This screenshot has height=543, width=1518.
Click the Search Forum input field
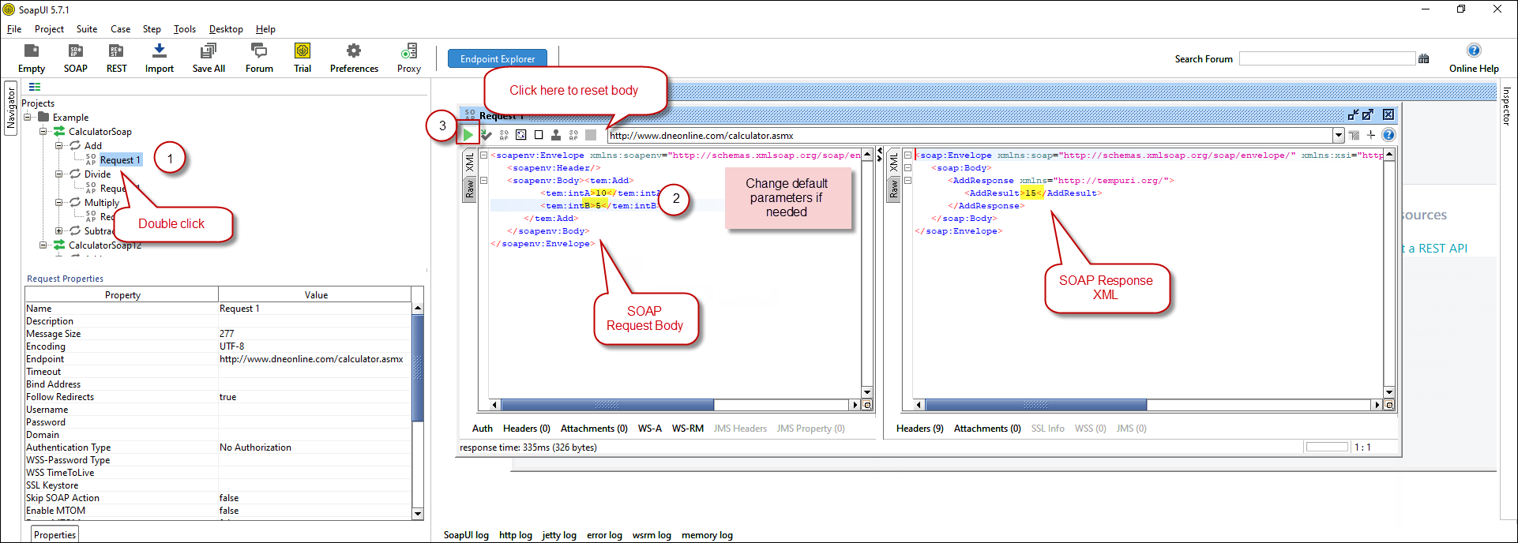tap(1327, 58)
